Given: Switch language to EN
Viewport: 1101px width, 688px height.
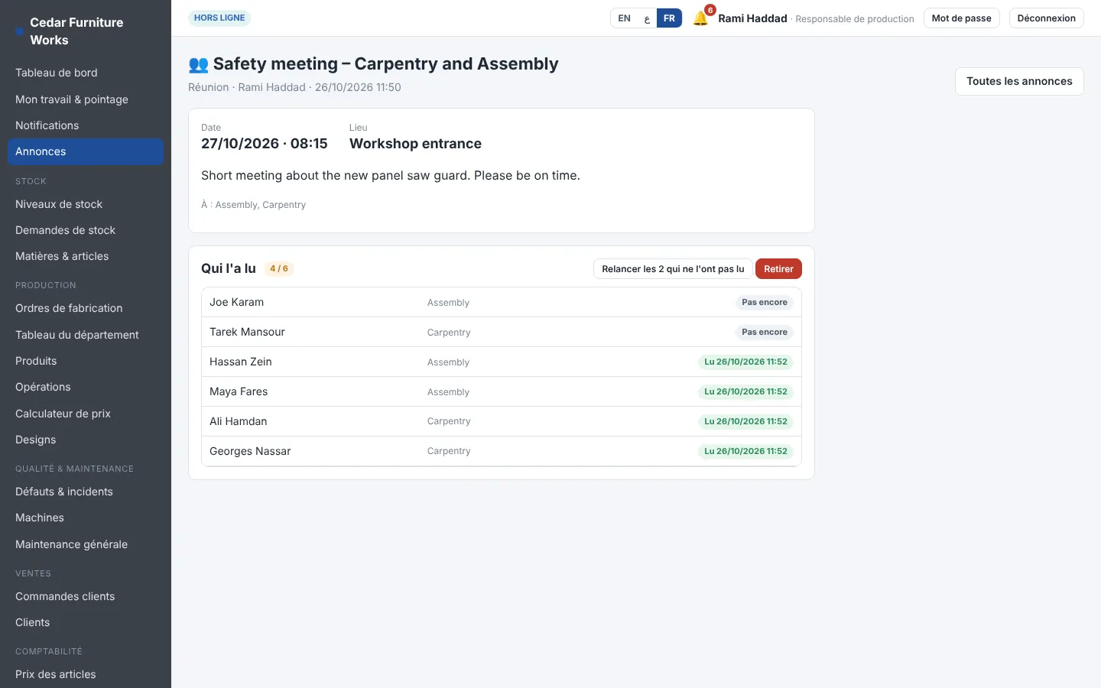Looking at the screenshot, I should tap(625, 18).
